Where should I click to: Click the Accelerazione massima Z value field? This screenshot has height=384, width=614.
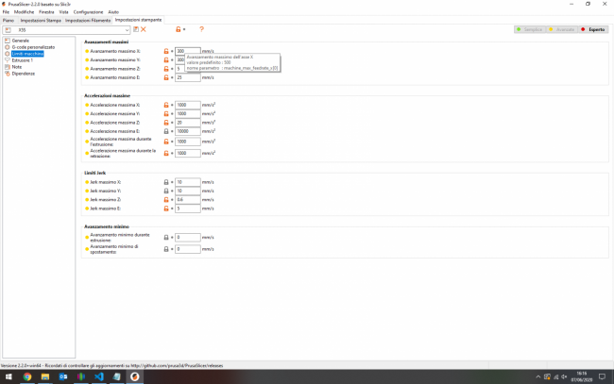point(188,123)
